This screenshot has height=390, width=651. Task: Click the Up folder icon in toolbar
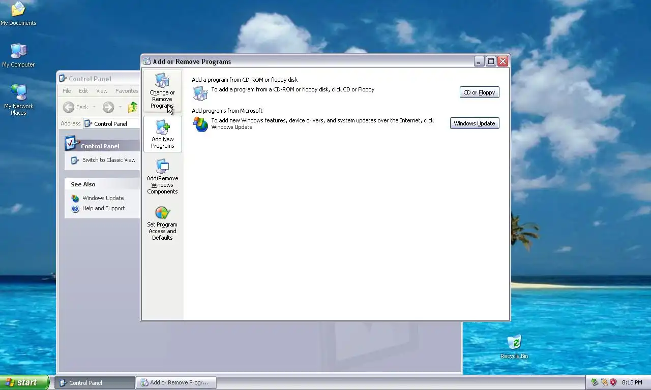pyautogui.click(x=133, y=107)
